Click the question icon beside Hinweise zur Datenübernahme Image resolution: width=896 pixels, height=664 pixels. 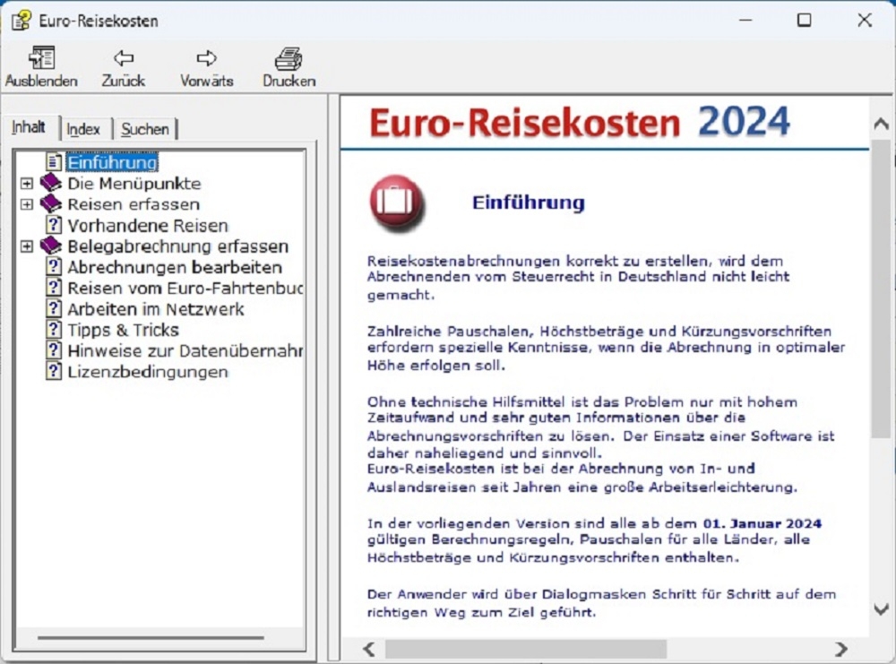point(54,351)
